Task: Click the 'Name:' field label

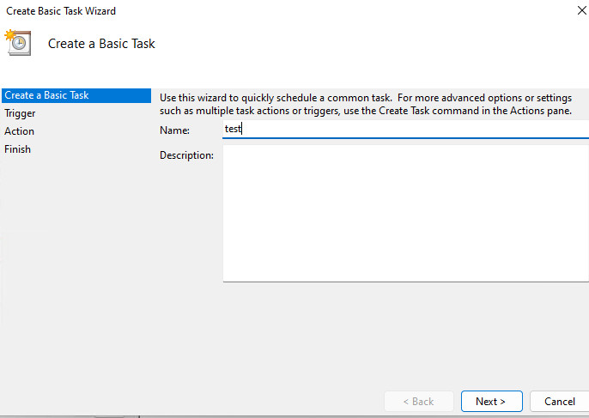Action: pyautogui.click(x=174, y=130)
